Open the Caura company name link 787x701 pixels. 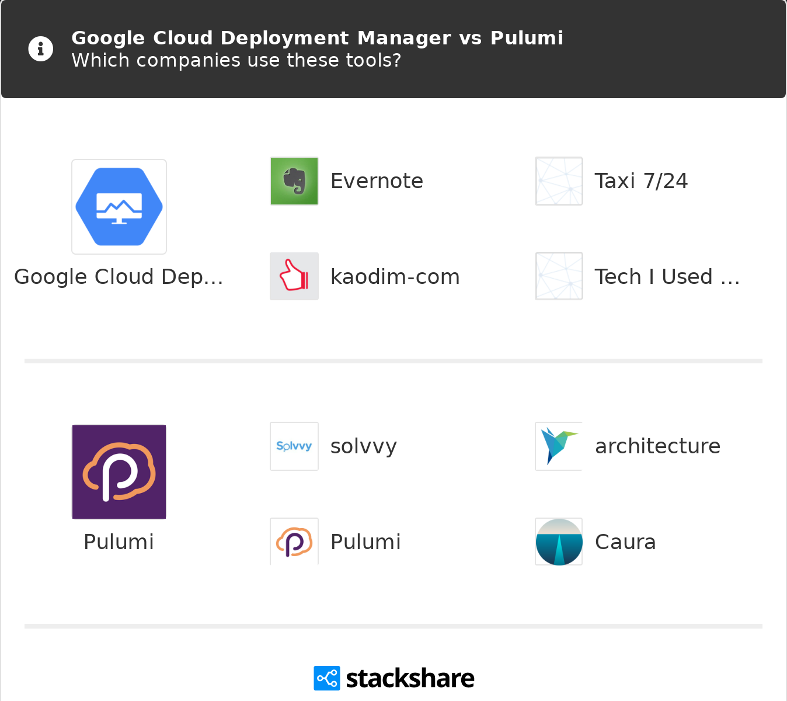(x=625, y=542)
